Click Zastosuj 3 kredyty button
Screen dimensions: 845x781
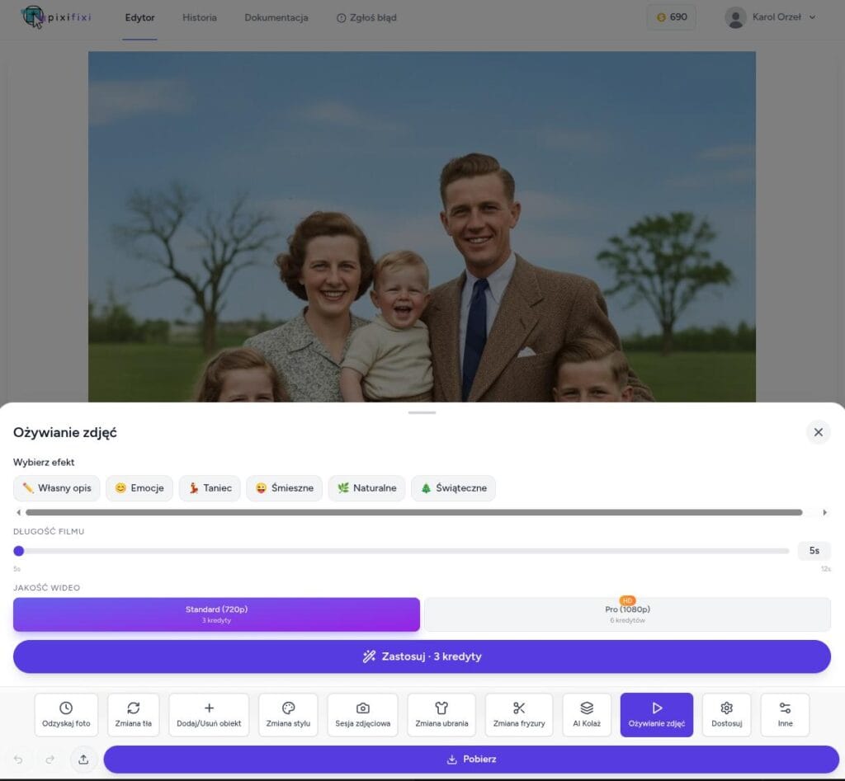point(422,656)
